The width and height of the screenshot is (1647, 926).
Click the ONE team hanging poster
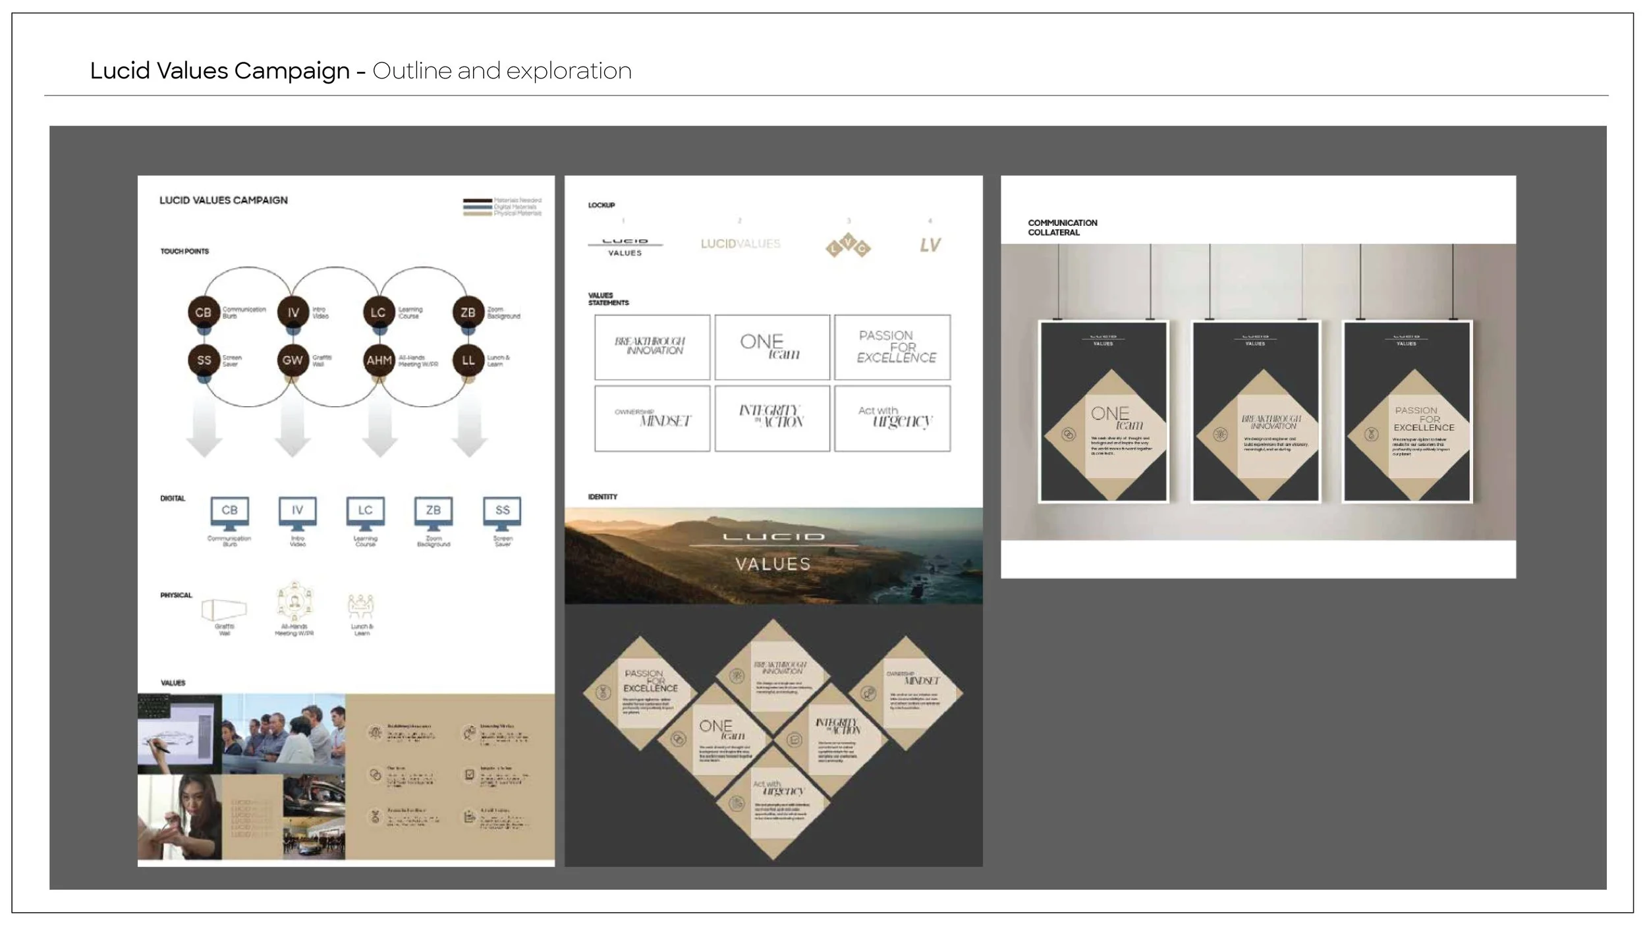click(x=1103, y=412)
